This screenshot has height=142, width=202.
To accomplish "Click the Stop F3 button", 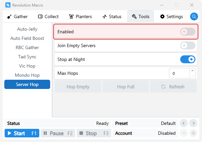I will (x=94, y=133).
